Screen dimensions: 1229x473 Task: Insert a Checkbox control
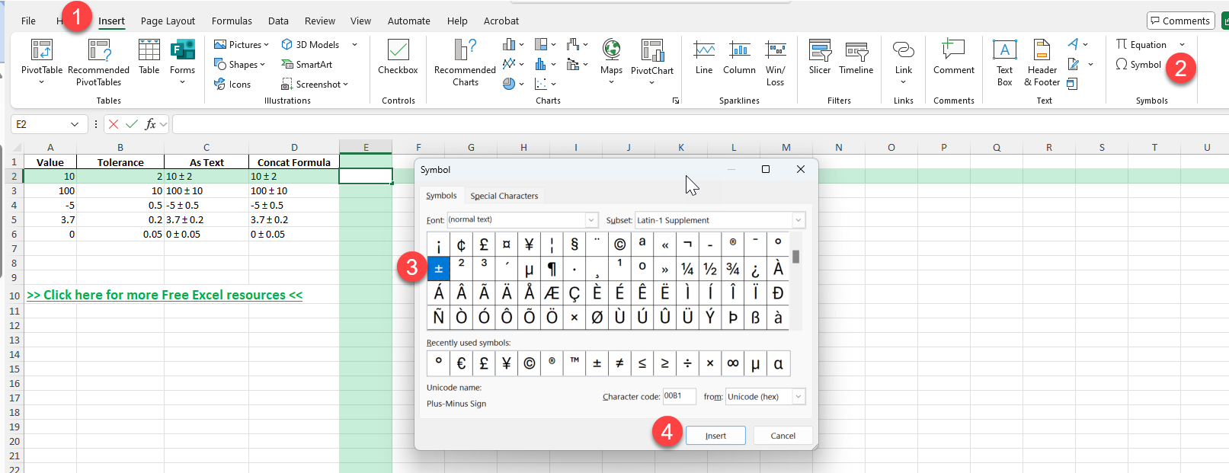(398, 58)
